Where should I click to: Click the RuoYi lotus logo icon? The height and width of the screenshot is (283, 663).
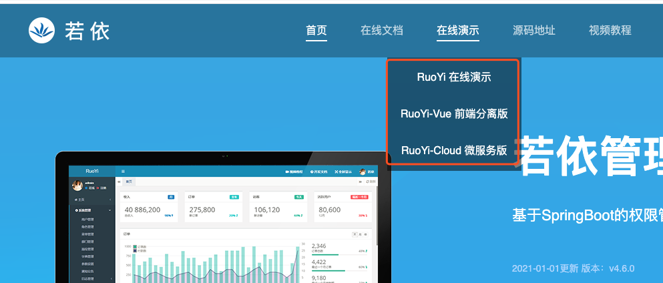(x=41, y=31)
